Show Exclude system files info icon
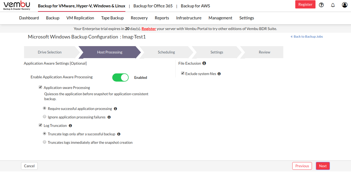Image resolution: width=351 pixels, height=173 pixels. (219, 74)
